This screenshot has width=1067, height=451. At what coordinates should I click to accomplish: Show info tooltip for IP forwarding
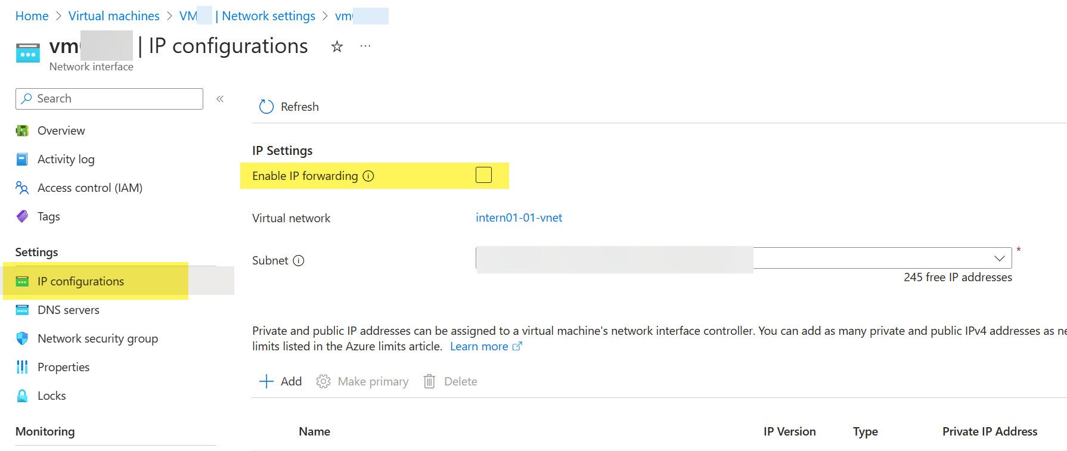[370, 176]
